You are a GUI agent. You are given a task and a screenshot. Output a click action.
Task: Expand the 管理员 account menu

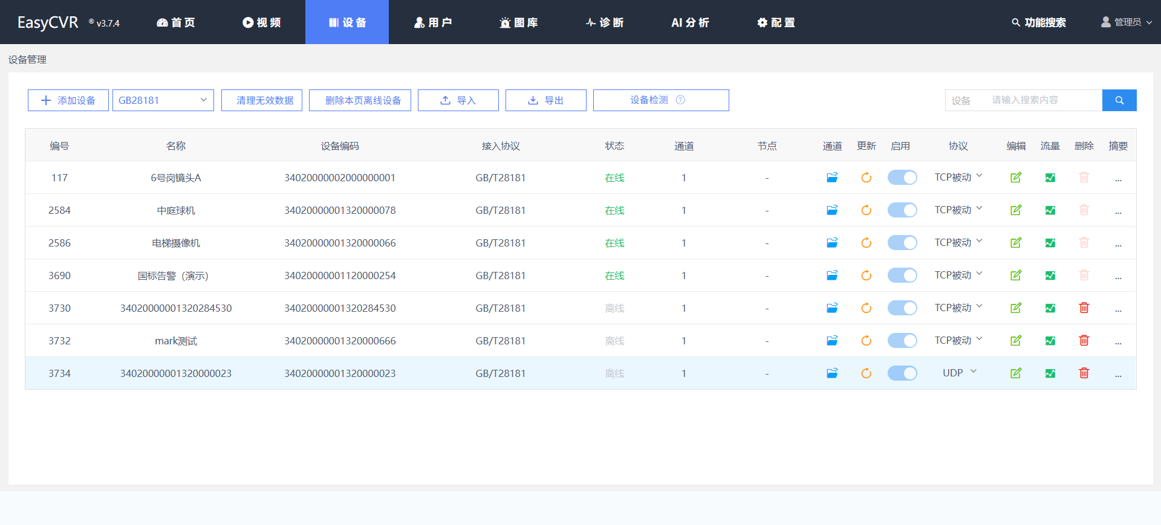pyautogui.click(x=1126, y=22)
